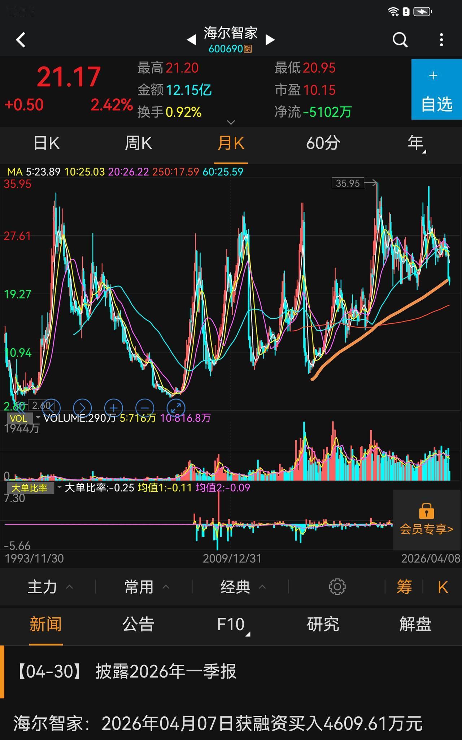Open indicator settings gear
This screenshot has height=740, width=462.
[337, 587]
